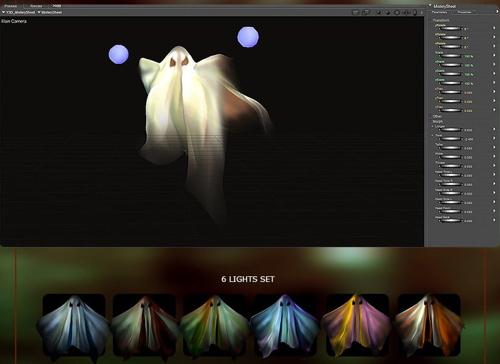The image size is (500, 364).
Task: Open the yScale parameter menu arrow
Action: click(494, 73)
